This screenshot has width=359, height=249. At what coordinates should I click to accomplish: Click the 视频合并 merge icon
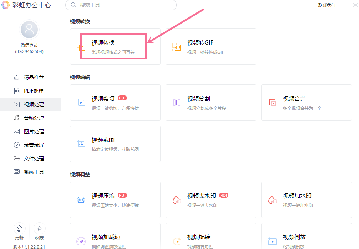coord(272,103)
